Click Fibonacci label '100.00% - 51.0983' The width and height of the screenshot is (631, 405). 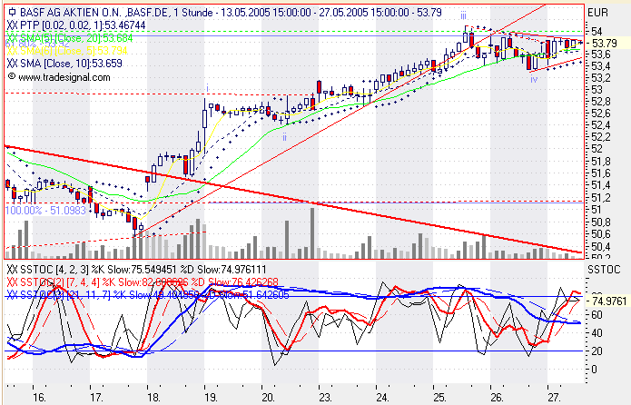[45, 210]
